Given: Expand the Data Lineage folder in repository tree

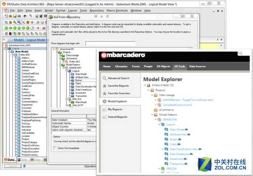Looking at the screenshot, I should point(60,55).
